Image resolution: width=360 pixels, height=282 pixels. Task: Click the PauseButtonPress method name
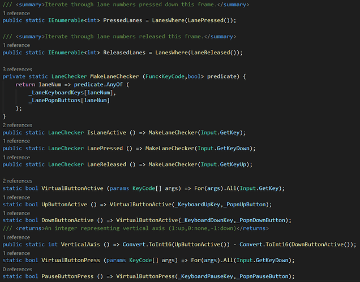[x=68, y=276]
